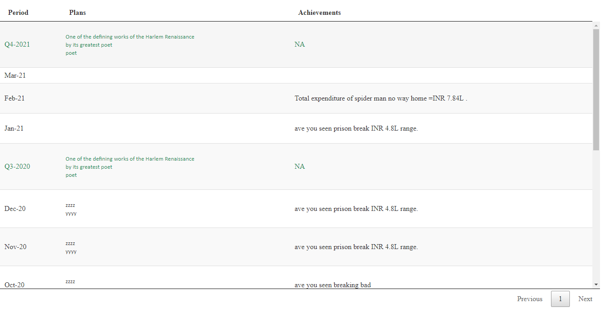Click the spider man expenditure achievement text
Screen dimensions: 604x311
381,98
